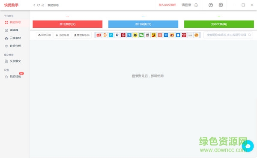Click the 我的账号 breadcrumb title
This screenshot has width=257, height=158.
coord(53,5)
